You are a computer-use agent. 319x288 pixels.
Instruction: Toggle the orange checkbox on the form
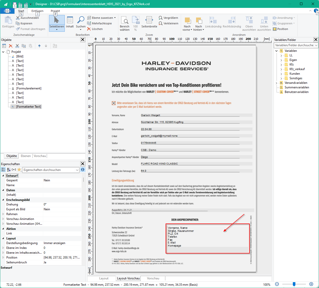[114, 103]
